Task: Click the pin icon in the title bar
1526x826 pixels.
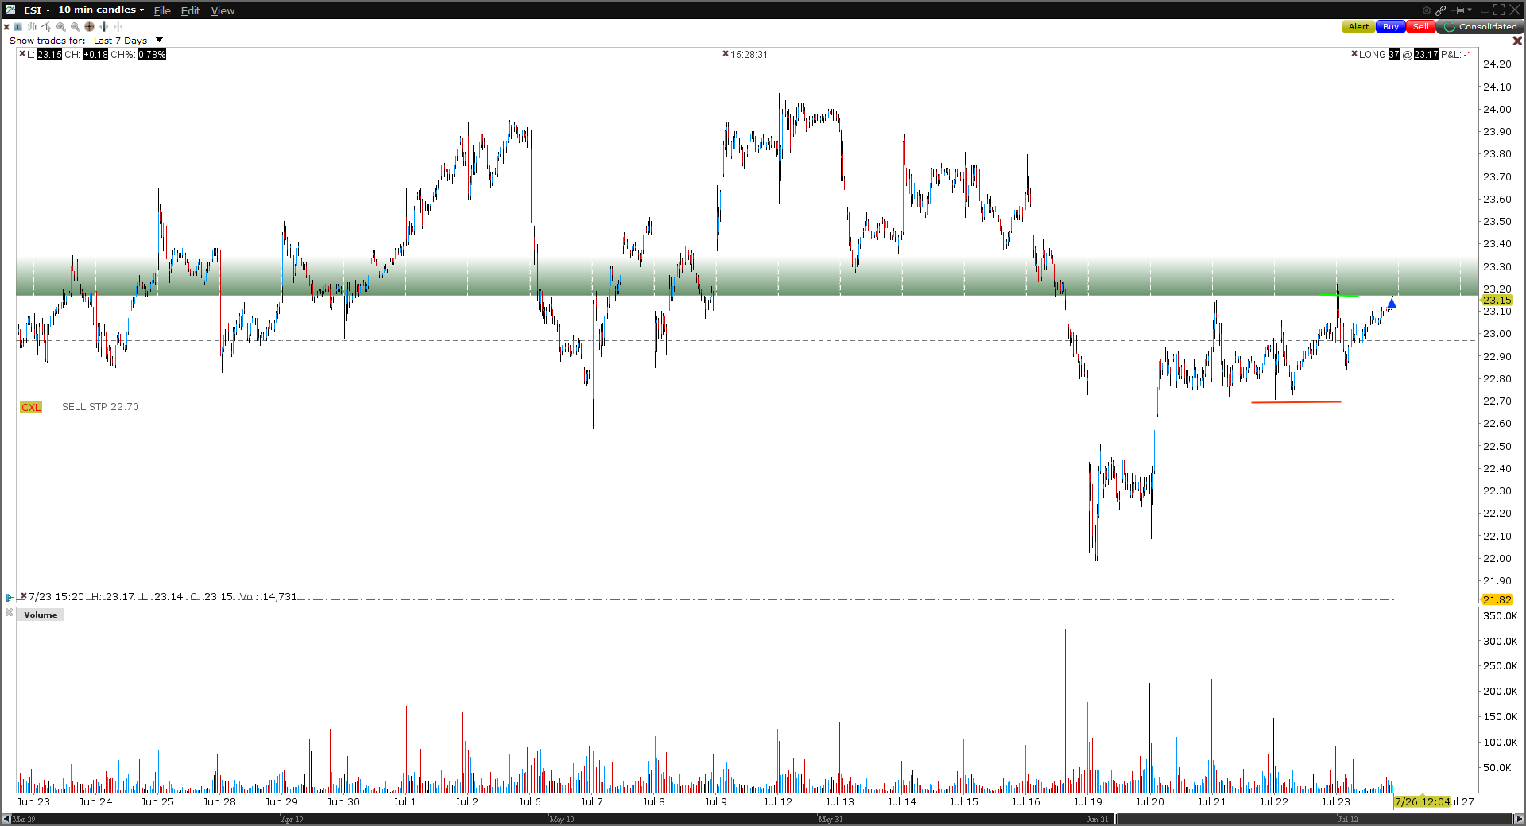Action: point(1458,10)
